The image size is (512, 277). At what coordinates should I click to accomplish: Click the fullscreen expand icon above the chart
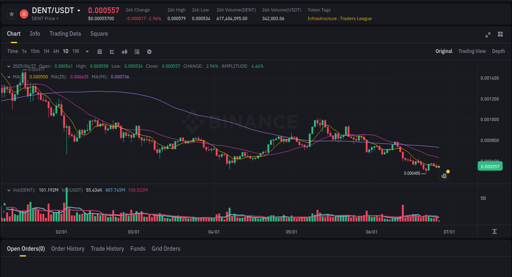pos(488,35)
